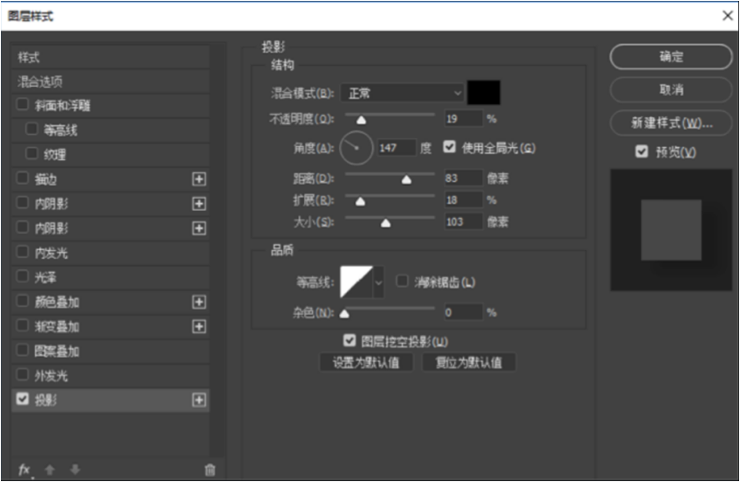Close the 图层样式 dialog
This screenshot has width=740, height=482.
(728, 16)
